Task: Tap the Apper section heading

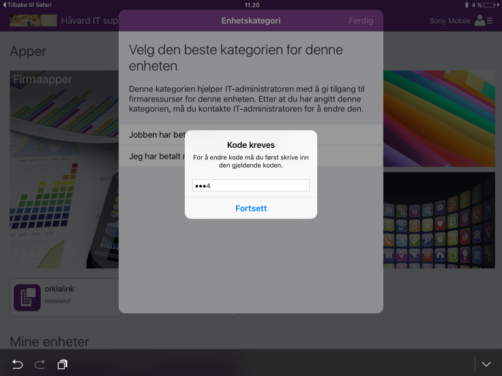Action: pos(28,51)
